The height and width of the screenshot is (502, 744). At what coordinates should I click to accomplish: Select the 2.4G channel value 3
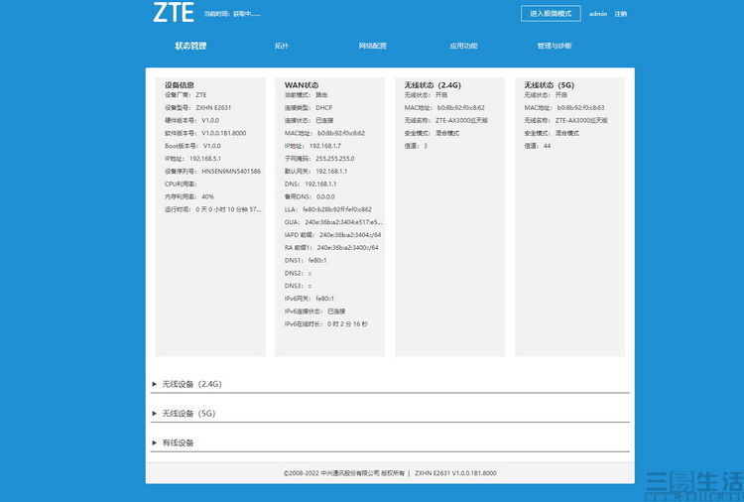click(426, 146)
